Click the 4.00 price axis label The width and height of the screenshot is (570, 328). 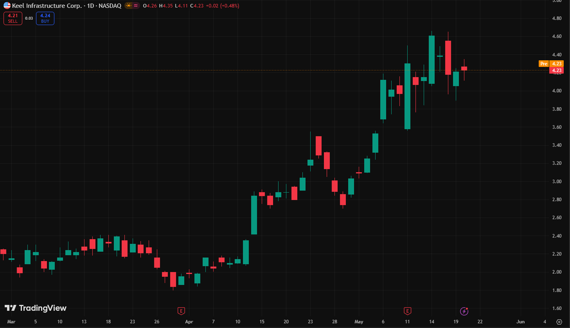(557, 91)
